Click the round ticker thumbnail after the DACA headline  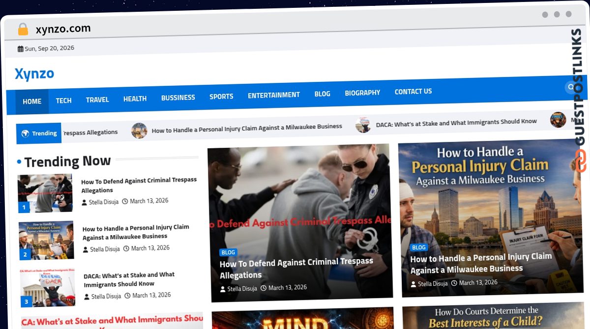558,120
